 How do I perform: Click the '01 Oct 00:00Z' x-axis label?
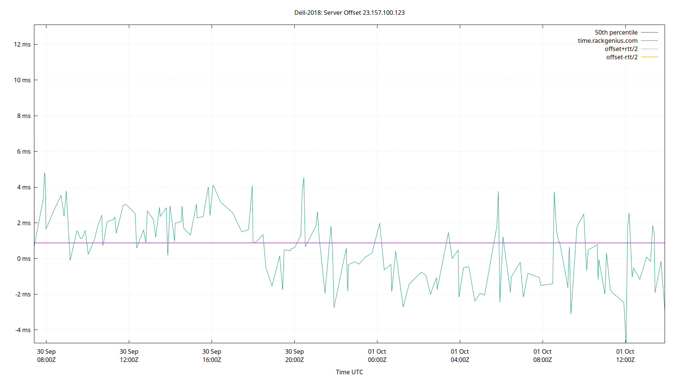tap(377, 356)
